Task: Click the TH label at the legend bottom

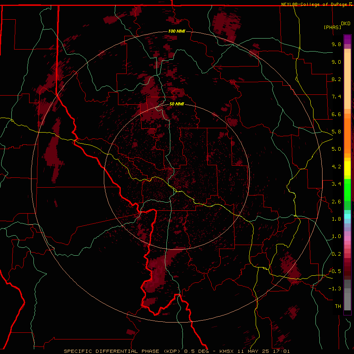Action: 338,306
